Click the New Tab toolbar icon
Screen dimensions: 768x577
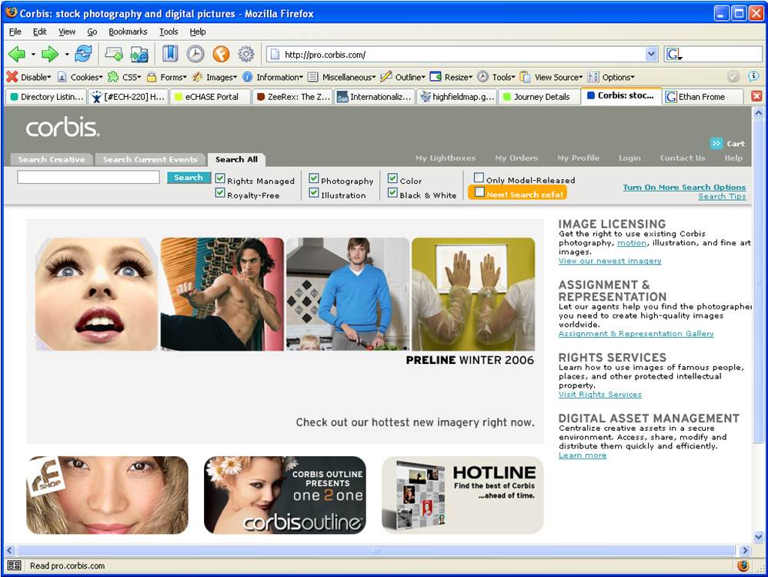point(114,54)
